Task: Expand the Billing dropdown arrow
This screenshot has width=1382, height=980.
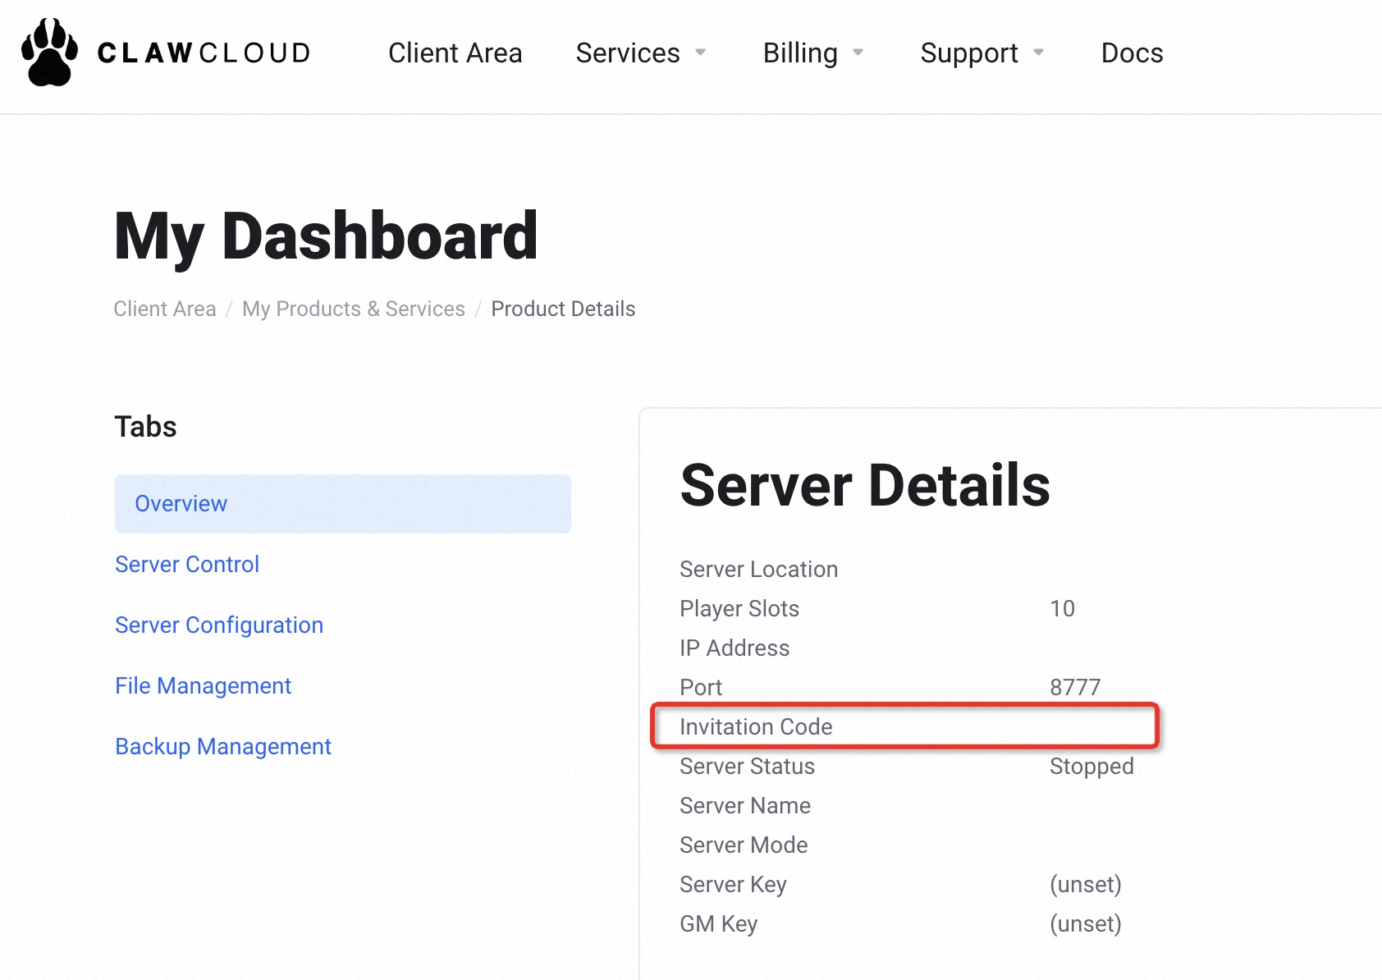Action: tap(858, 53)
